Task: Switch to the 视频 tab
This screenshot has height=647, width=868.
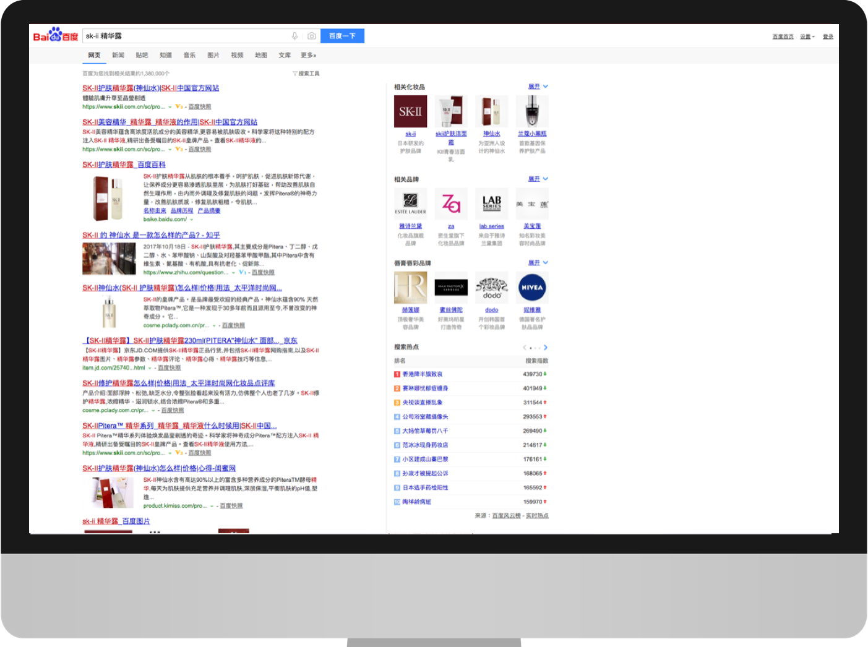Action: (x=237, y=55)
